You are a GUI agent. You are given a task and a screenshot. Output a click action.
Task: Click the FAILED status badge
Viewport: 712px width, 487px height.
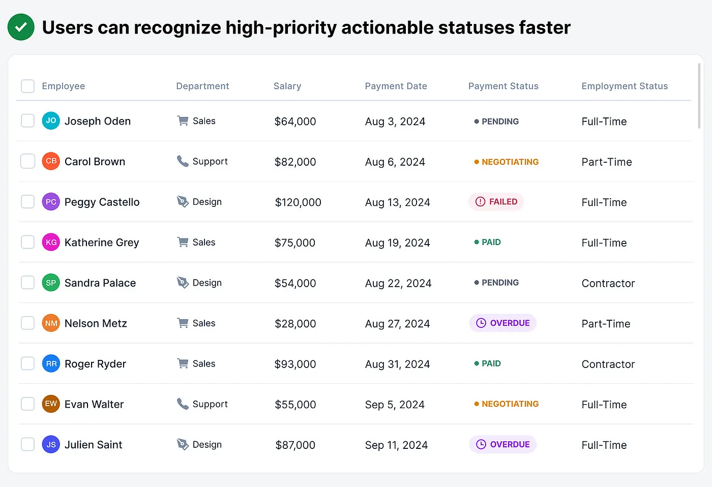click(x=496, y=202)
